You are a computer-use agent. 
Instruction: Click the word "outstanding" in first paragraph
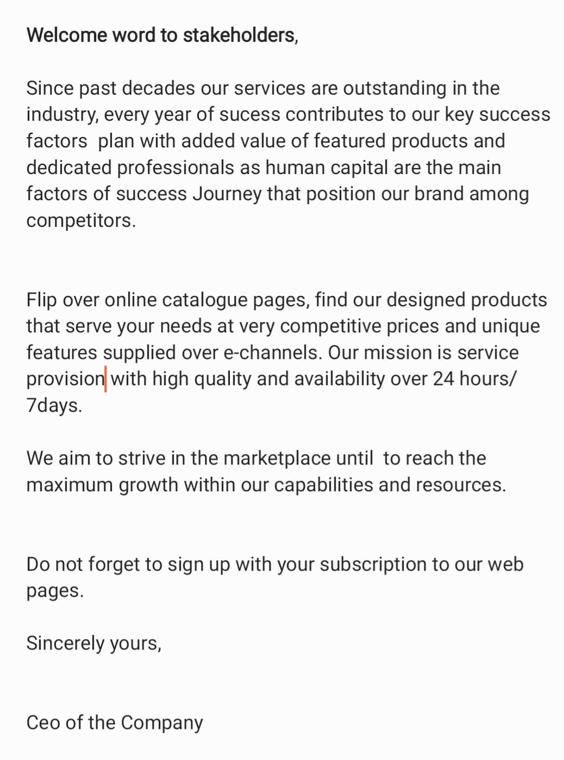pos(394,88)
